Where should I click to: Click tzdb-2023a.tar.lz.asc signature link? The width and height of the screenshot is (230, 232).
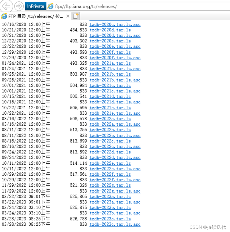point(115,202)
